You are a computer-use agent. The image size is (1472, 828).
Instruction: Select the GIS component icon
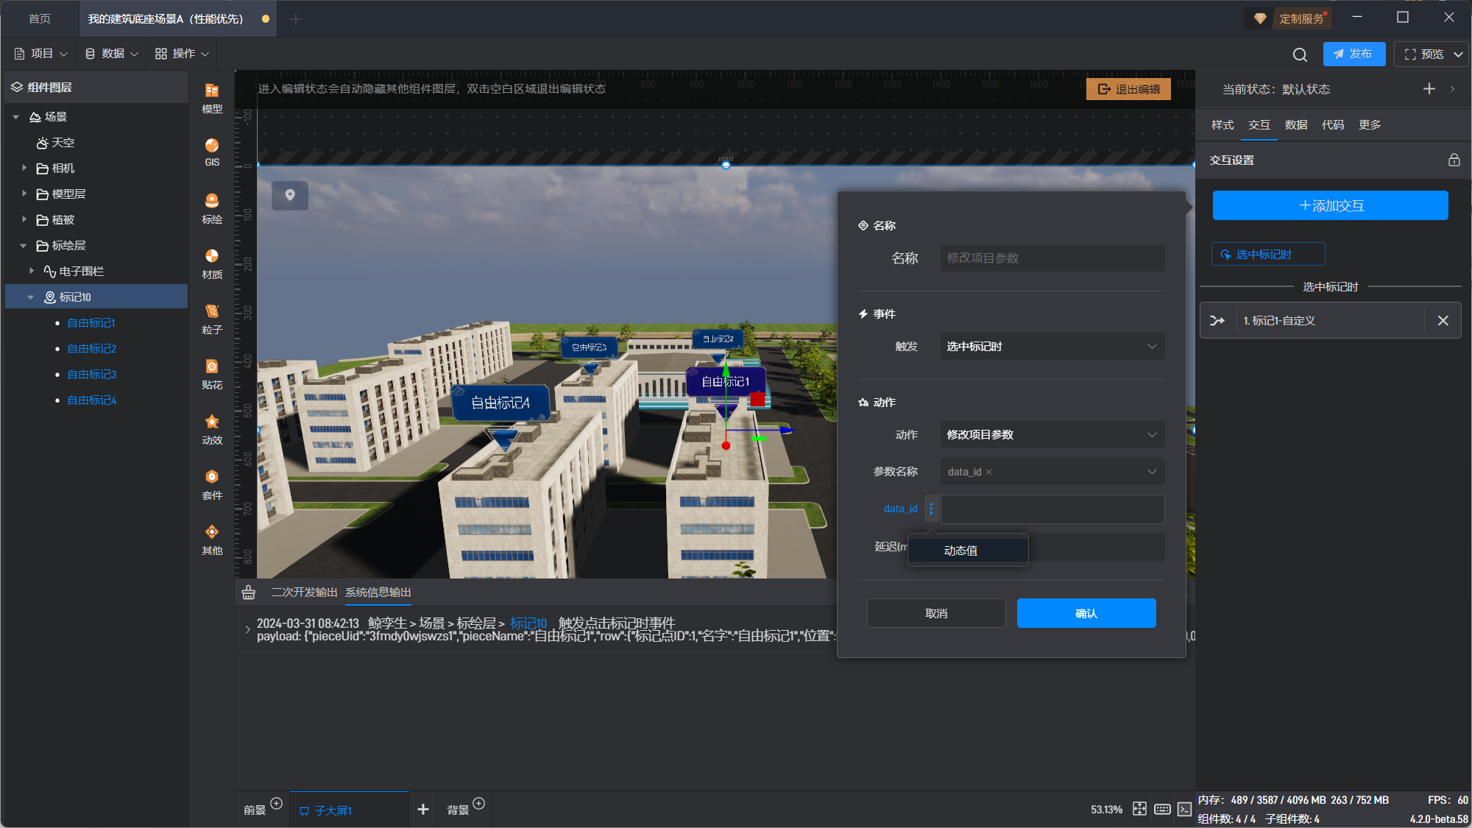[212, 152]
